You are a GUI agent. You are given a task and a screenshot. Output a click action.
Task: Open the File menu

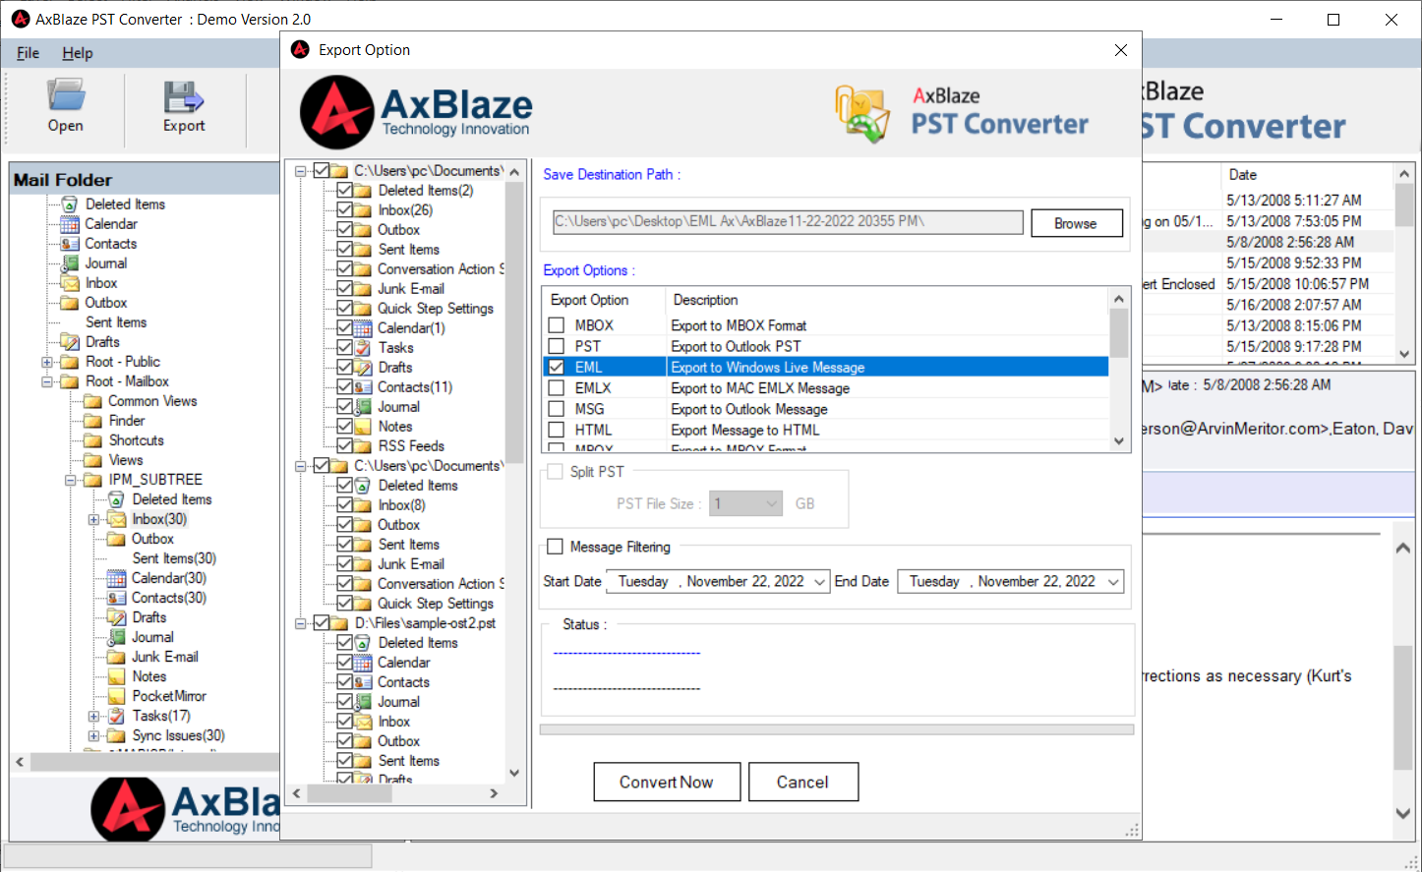click(x=28, y=53)
